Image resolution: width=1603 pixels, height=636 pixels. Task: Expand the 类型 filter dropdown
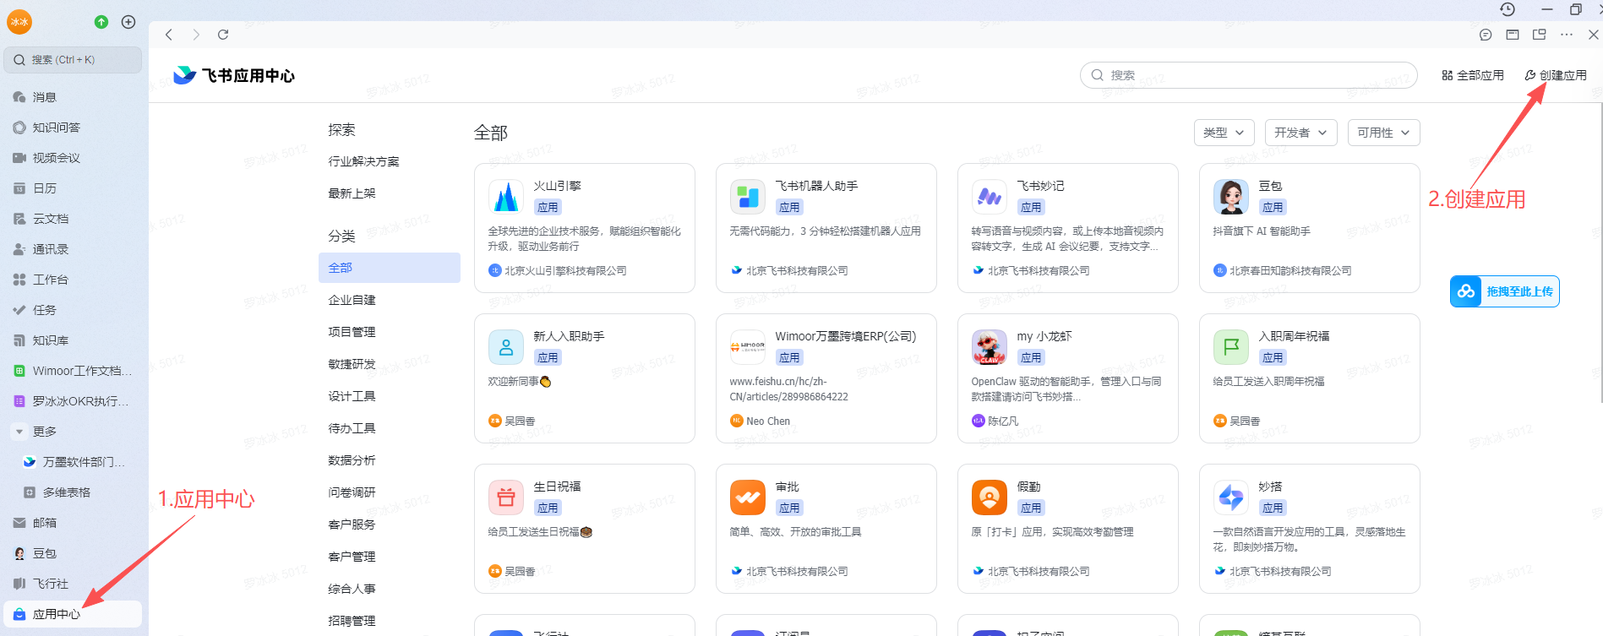coord(1224,133)
